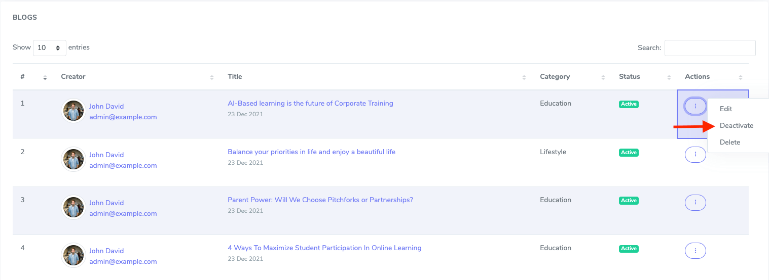Screen dimensions: 769x280
Task: Click the Active status badge in row 2
Action: [x=629, y=153]
